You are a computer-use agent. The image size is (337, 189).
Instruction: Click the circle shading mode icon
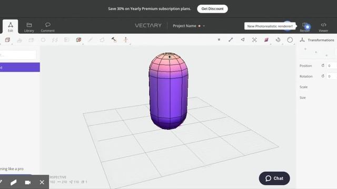click(290, 40)
